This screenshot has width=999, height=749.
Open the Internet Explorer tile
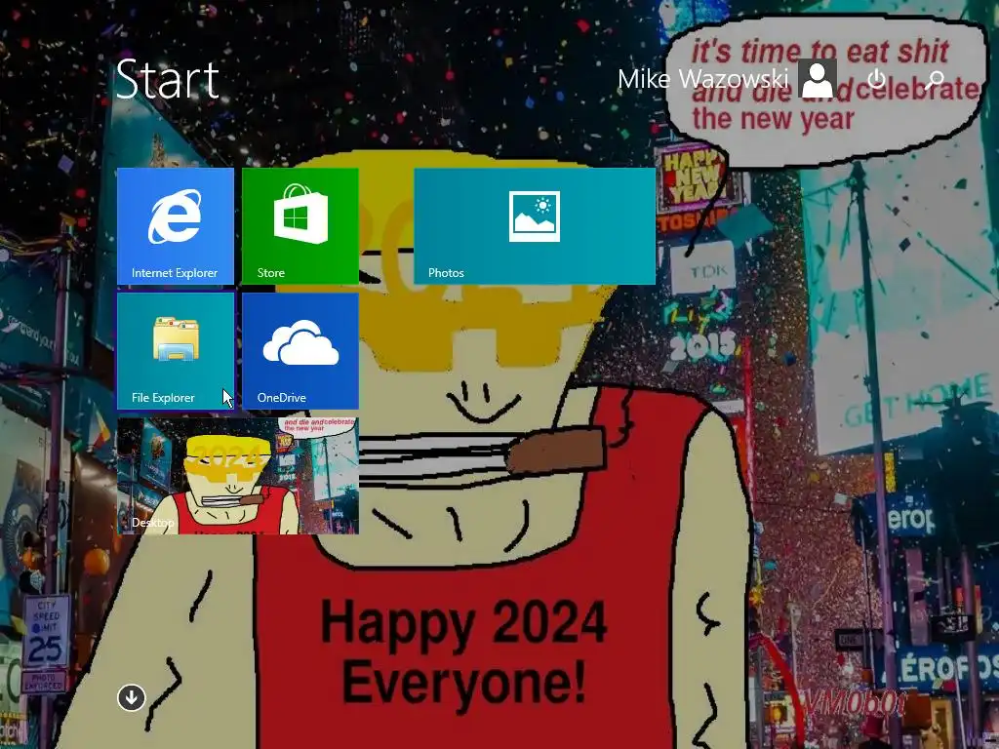176,226
